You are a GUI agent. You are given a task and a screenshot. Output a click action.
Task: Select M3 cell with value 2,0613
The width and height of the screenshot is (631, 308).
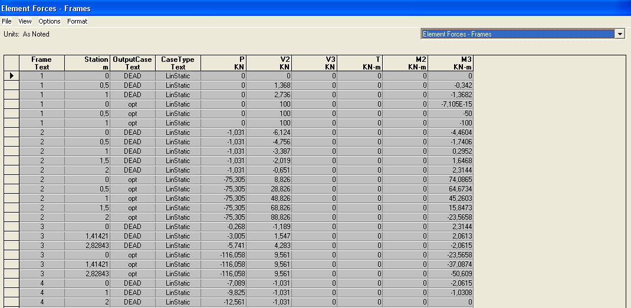pos(451,236)
